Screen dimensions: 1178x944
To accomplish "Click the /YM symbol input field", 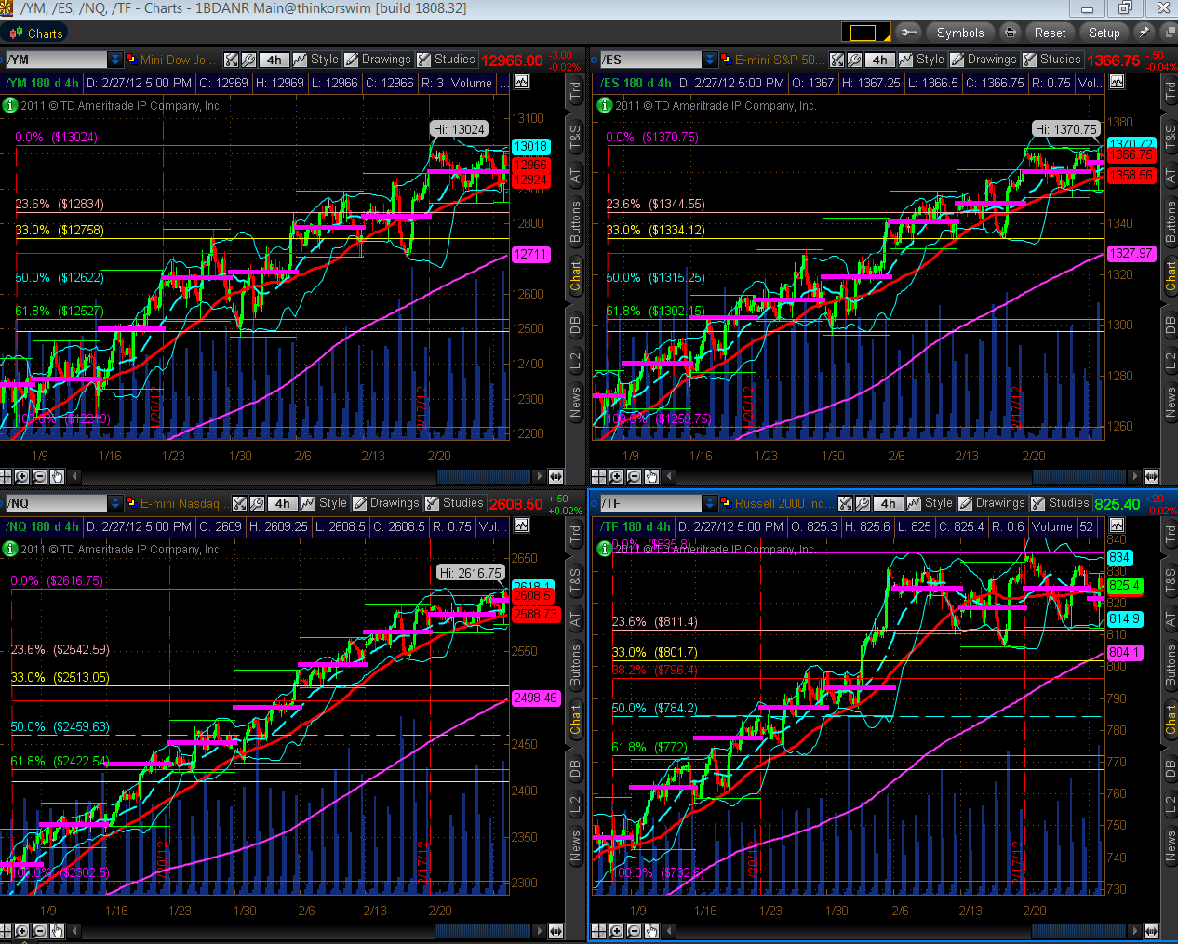I will pos(56,60).
